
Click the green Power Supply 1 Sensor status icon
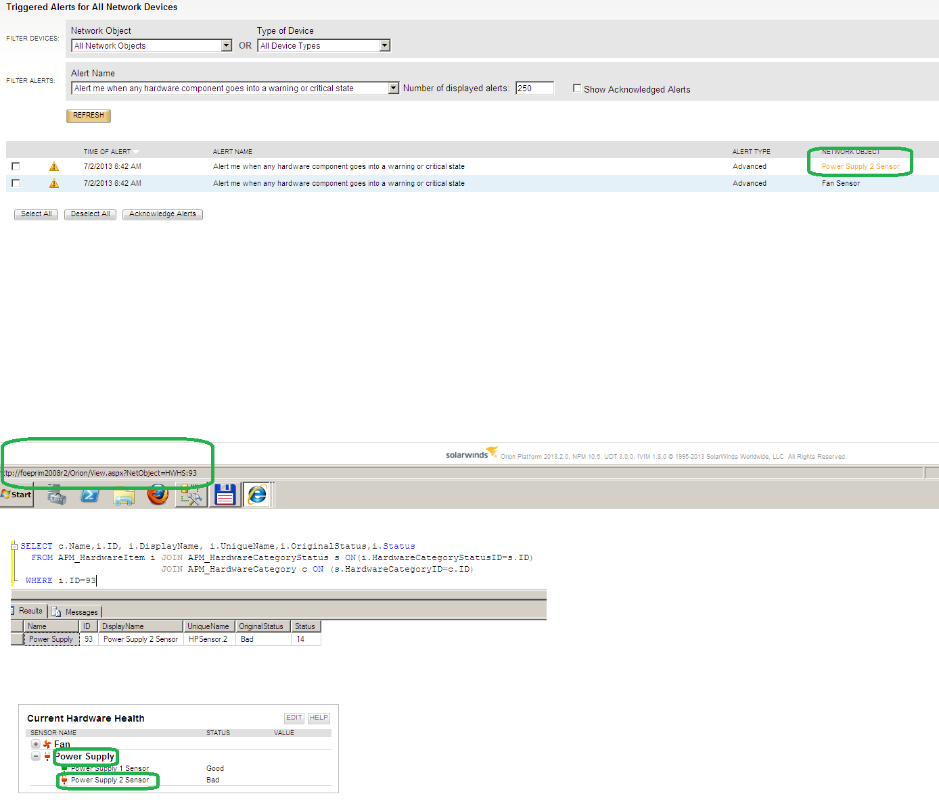coord(64,768)
